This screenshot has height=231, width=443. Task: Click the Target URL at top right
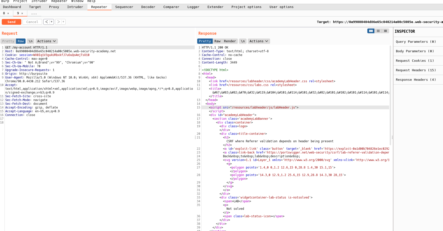click(x=388, y=22)
